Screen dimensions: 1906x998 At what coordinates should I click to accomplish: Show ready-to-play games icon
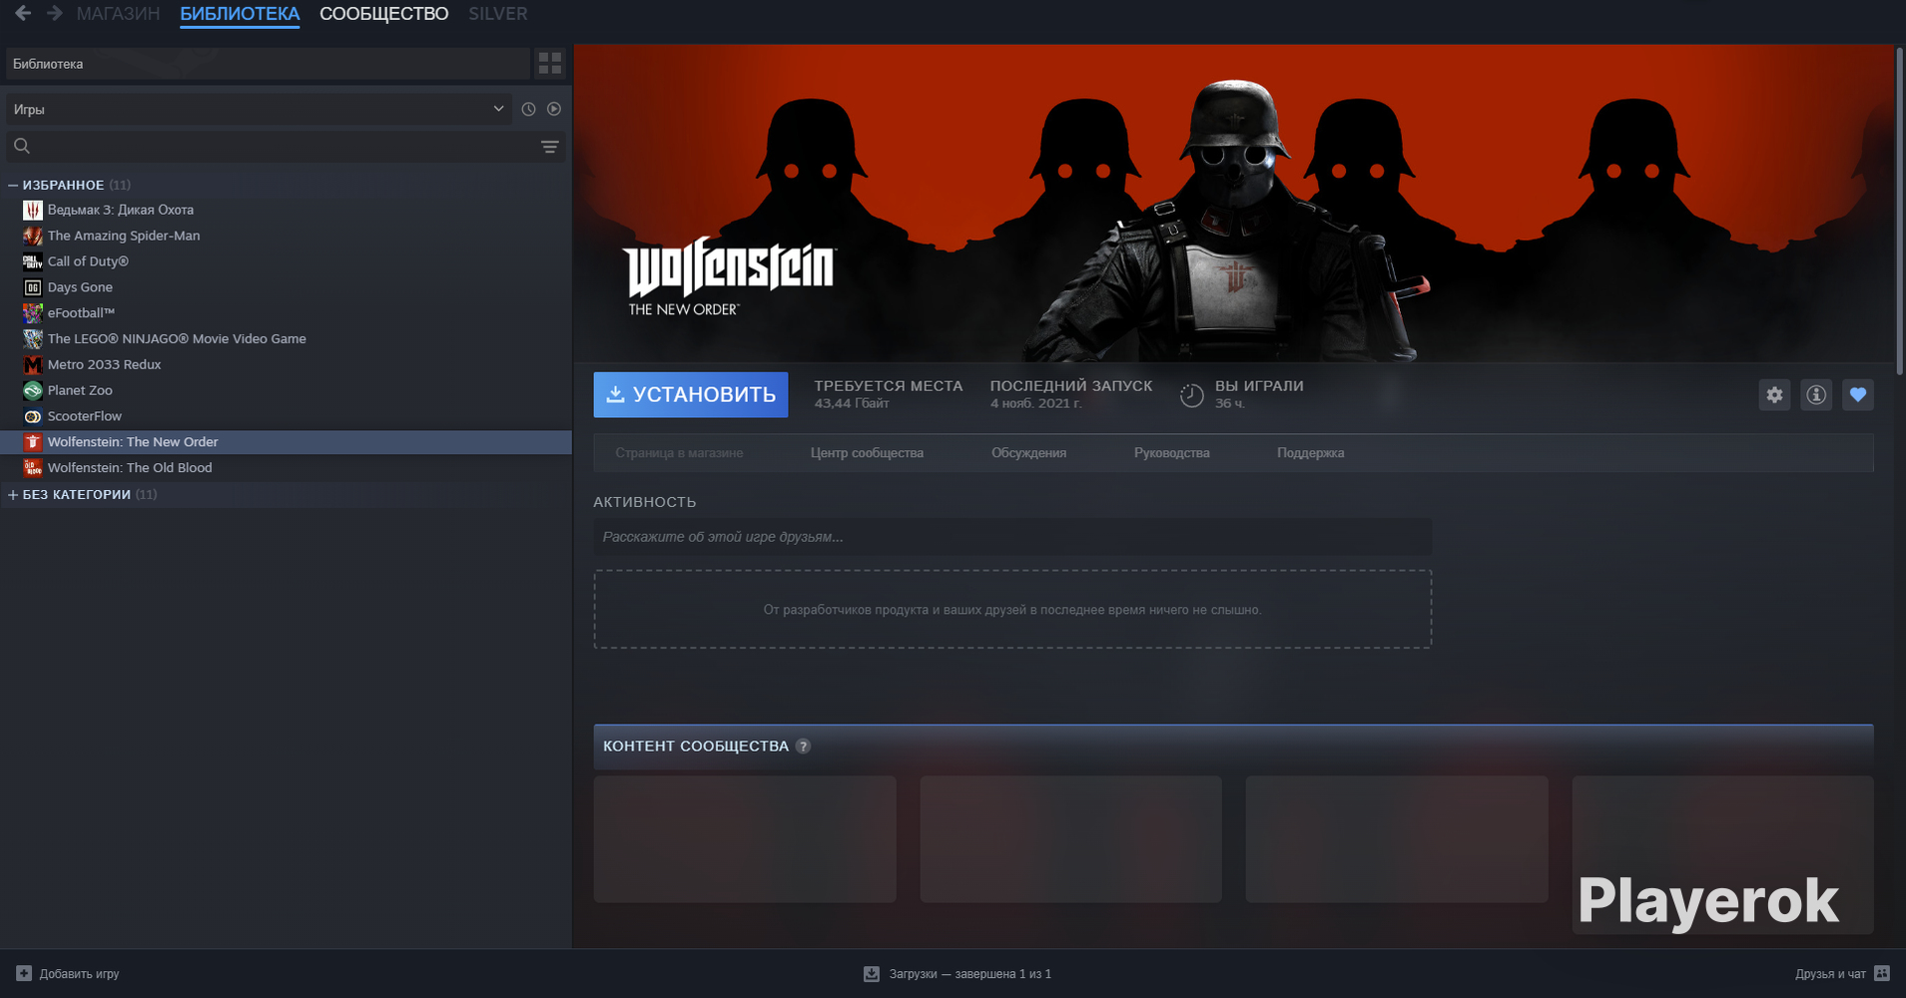554,109
